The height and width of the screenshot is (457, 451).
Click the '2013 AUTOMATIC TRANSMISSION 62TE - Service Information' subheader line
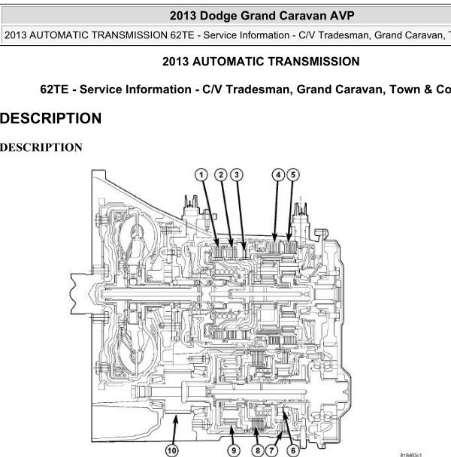point(228,35)
